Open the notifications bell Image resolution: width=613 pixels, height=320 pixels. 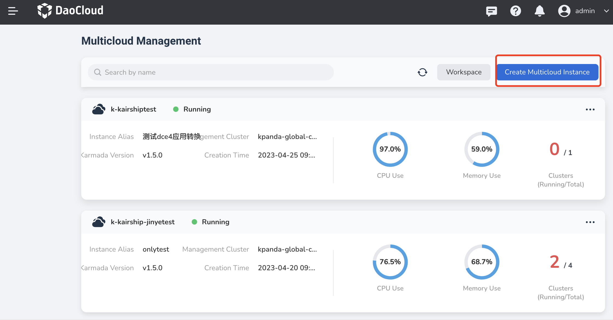(539, 11)
